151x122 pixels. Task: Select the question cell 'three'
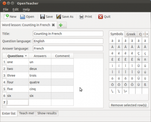coord(17,75)
